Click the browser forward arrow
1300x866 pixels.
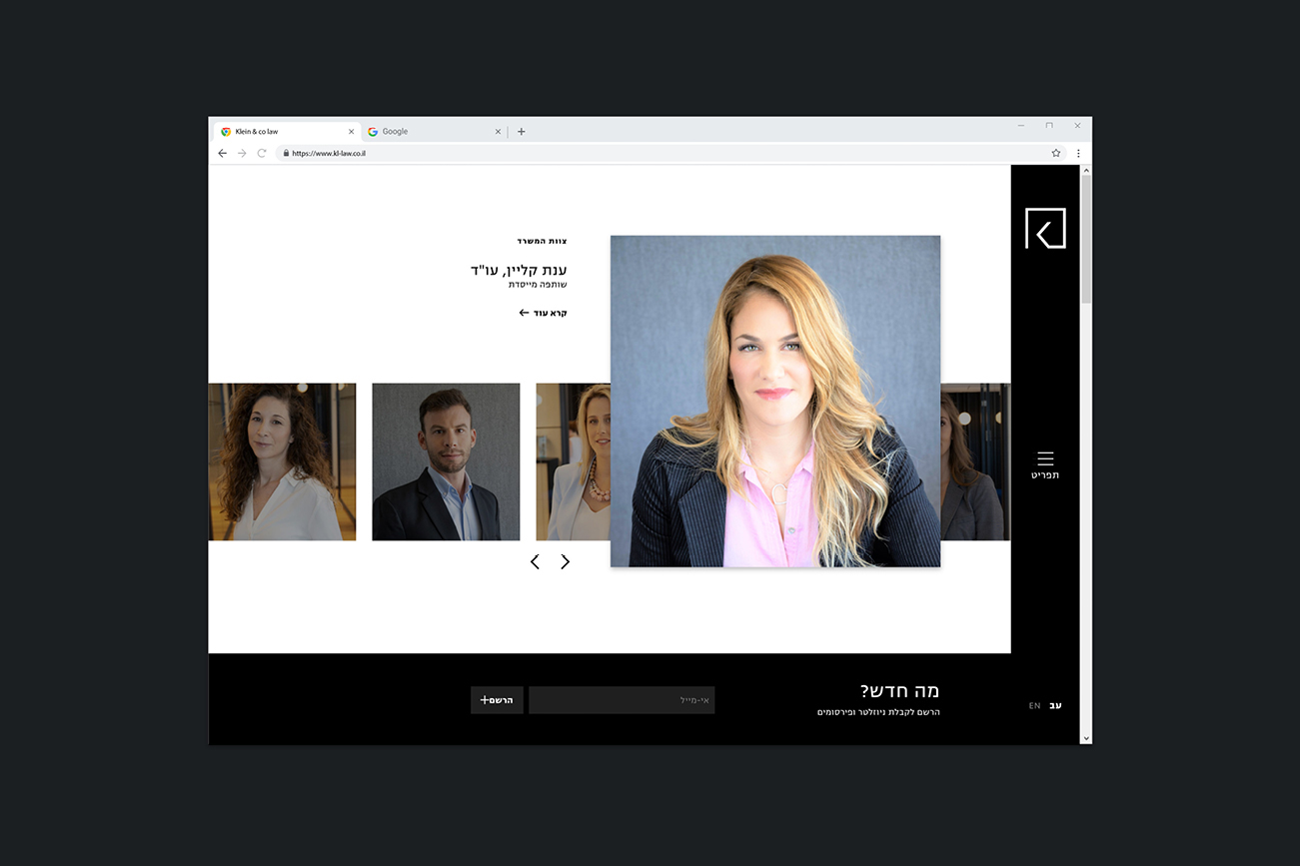(x=242, y=153)
